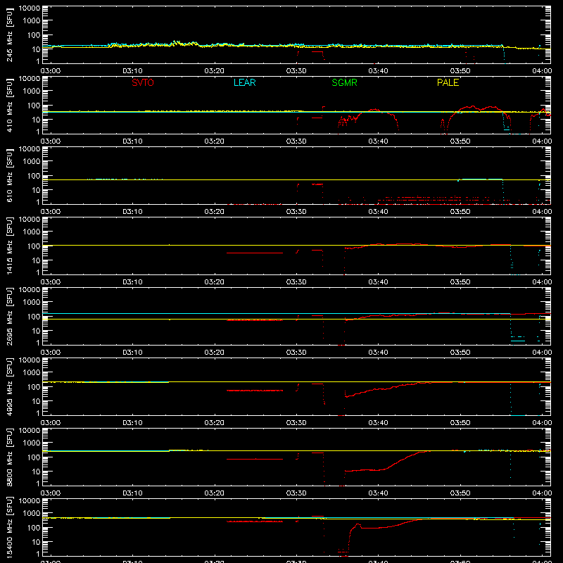
Task: Click the red SVTO station legend label
Action: click(x=143, y=82)
